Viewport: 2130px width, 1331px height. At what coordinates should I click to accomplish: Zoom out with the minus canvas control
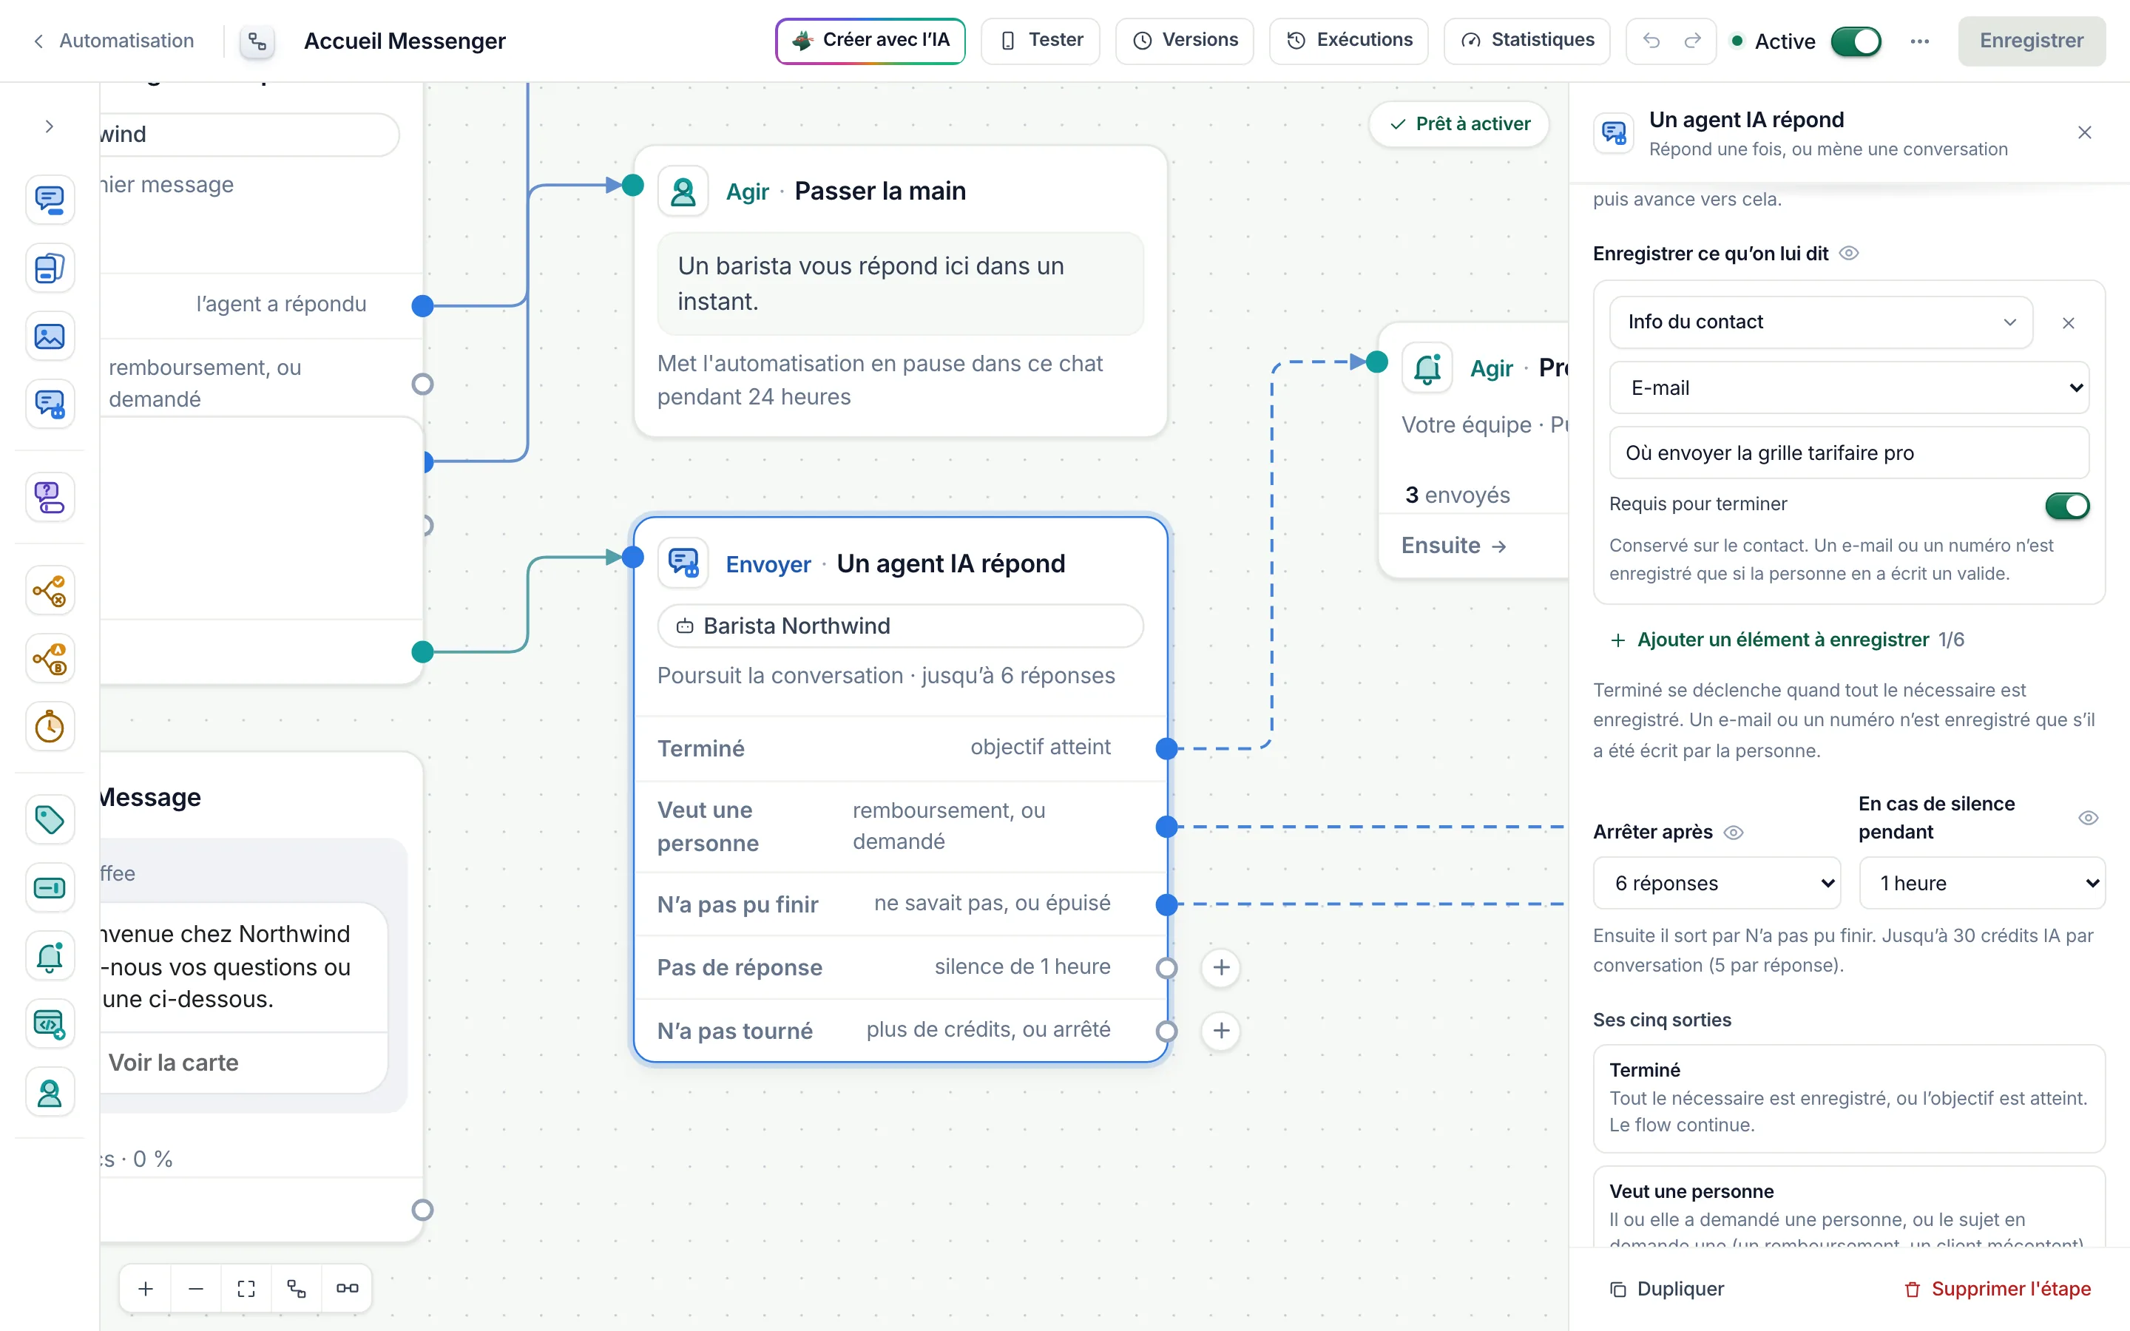pyautogui.click(x=196, y=1289)
